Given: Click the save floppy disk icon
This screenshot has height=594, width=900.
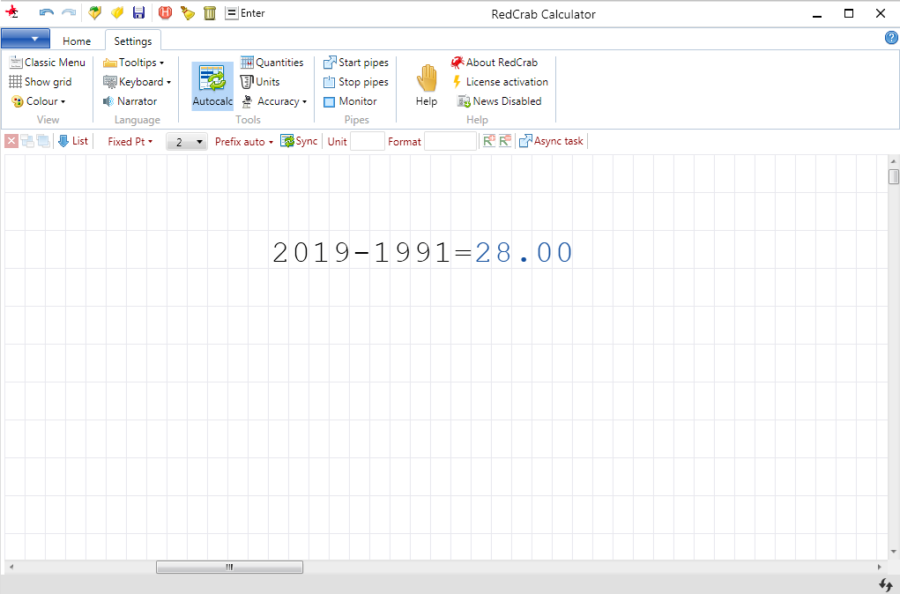Looking at the screenshot, I should (139, 13).
